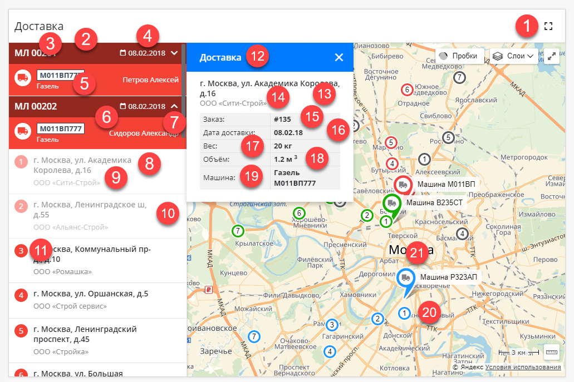This screenshot has width=574, height=382.
Task: Click the truck icon in Сидоров Александр row
Action: click(23, 131)
